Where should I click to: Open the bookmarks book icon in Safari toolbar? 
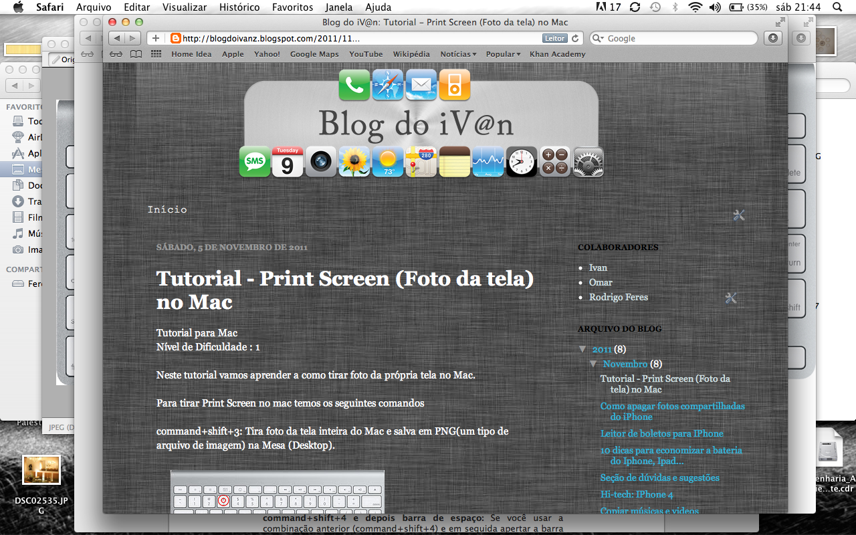click(x=136, y=53)
